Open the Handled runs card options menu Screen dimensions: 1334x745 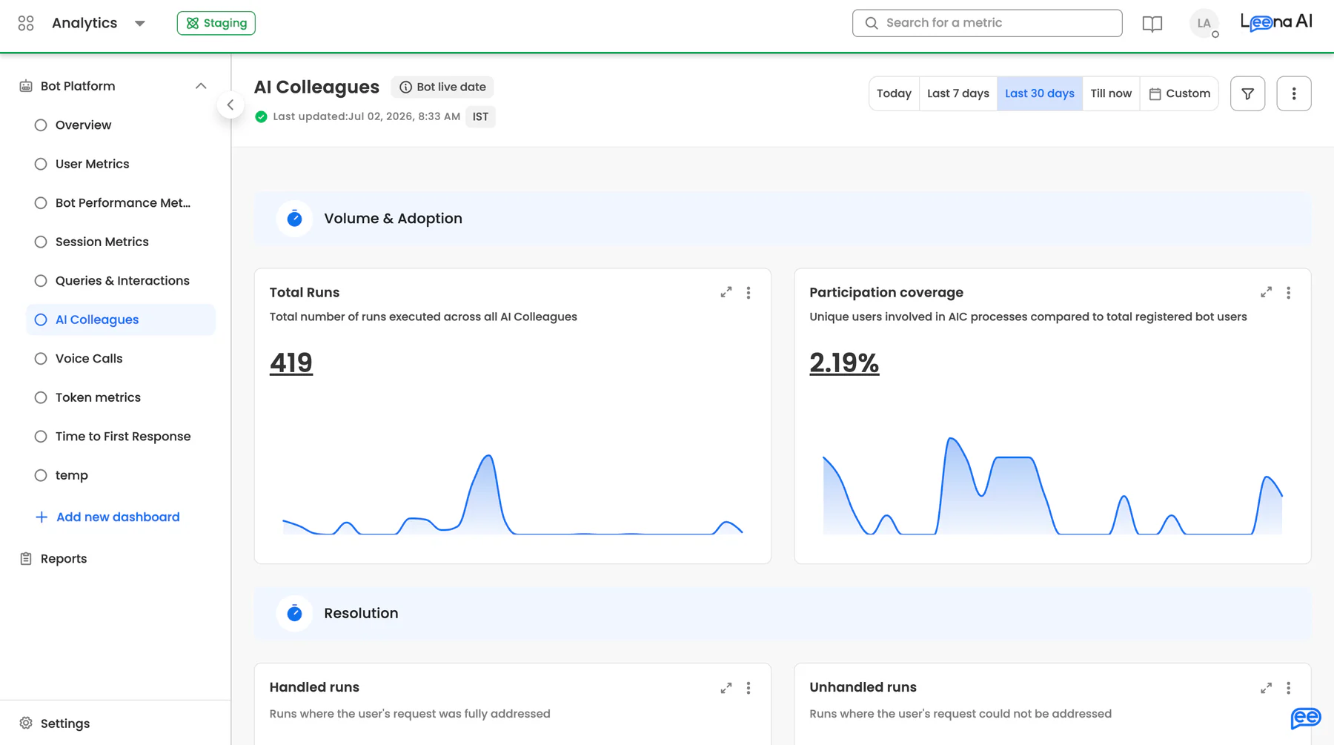coord(749,688)
